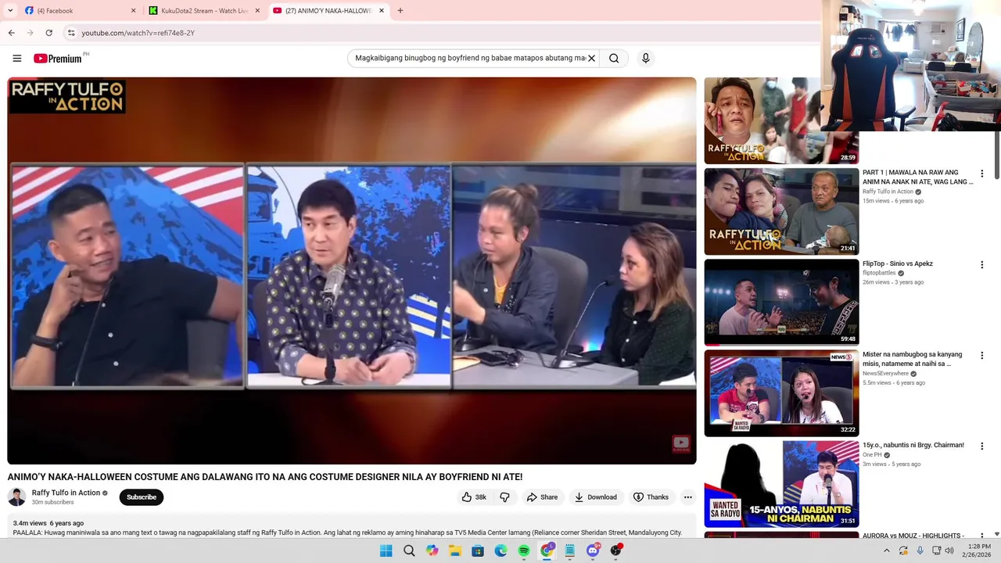Clear the search box text with X
1001x563 pixels.
point(592,58)
